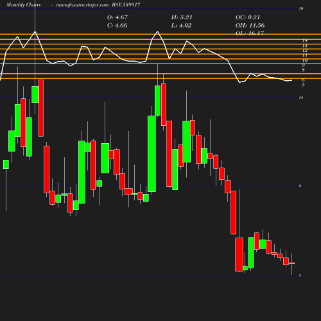321x321 pixels.
Task: Click the "OC: 0.21" reading
Action: 248,17
